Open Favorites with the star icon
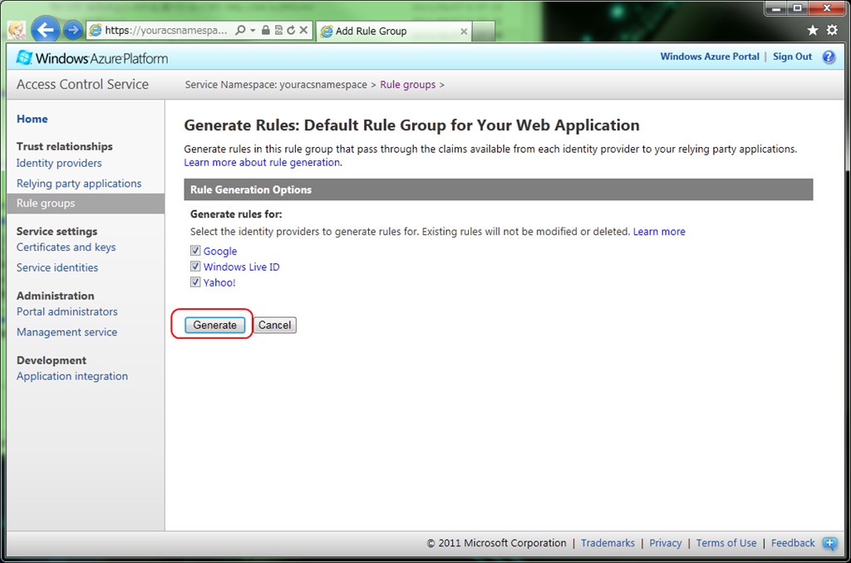This screenshot has height=563, width=851. [813, 31]
